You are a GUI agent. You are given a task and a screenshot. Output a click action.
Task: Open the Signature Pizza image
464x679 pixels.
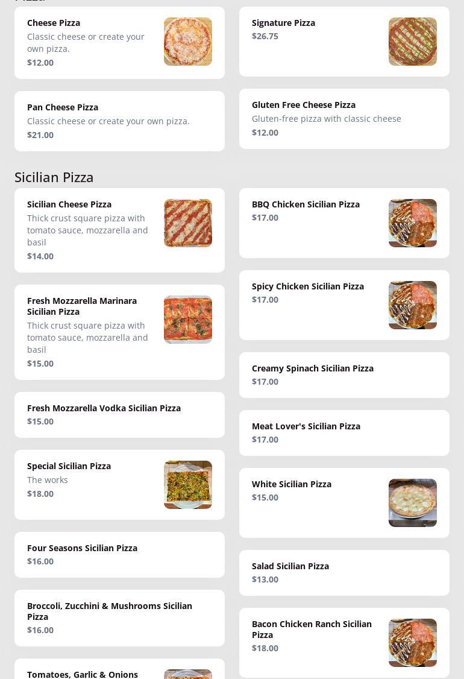click(412, 42)
